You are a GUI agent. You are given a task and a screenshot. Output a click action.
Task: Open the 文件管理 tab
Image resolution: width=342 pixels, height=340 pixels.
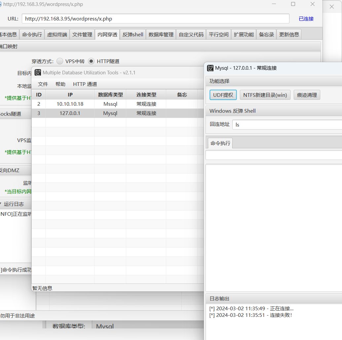[82, 34]
